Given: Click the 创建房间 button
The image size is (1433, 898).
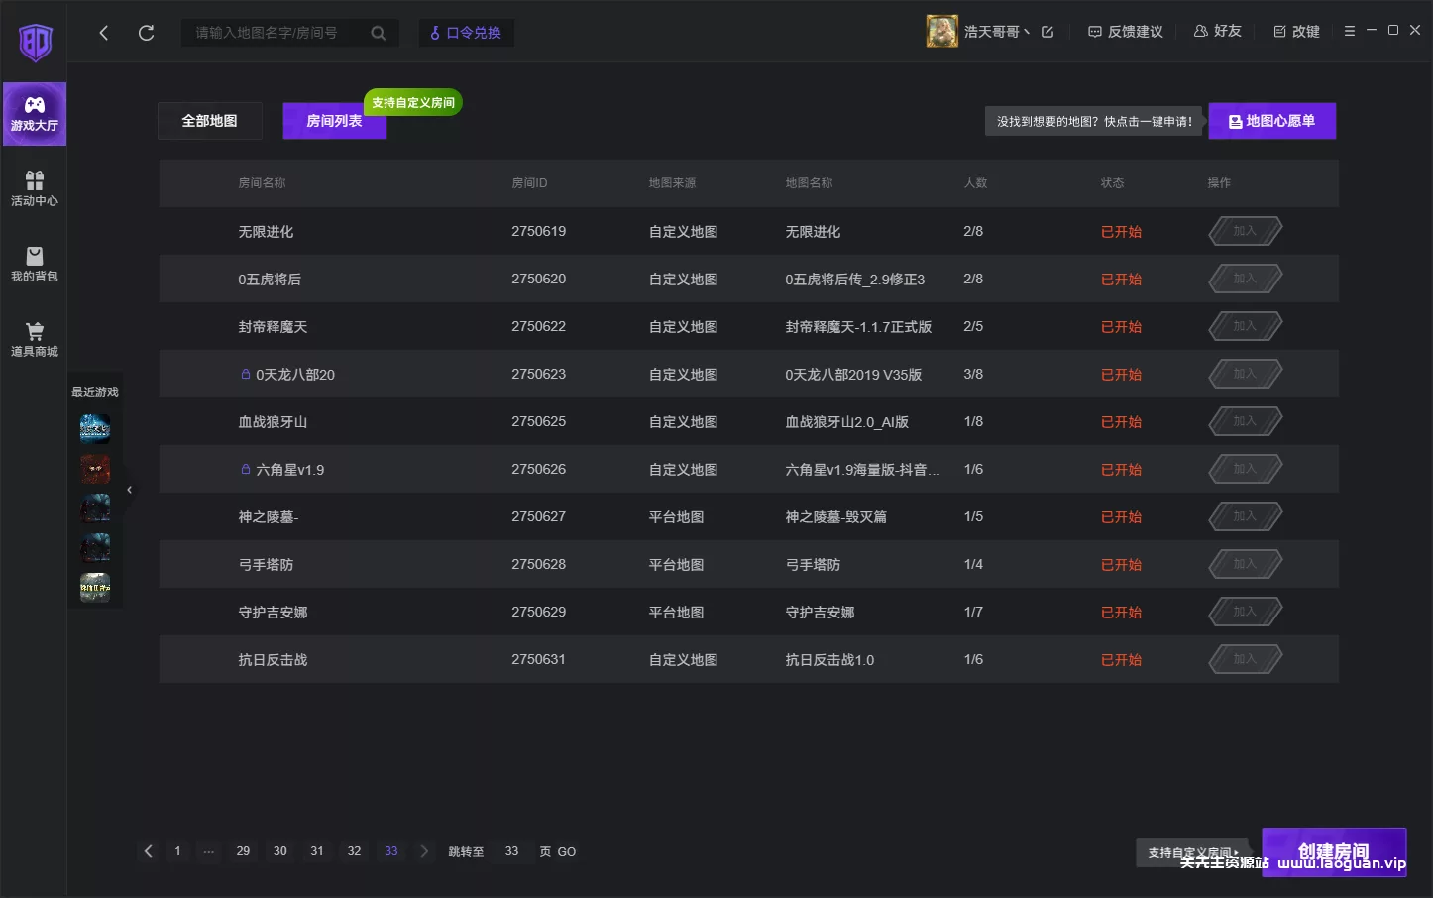Looking at the screenshot, I should [x=1333, y=851].
